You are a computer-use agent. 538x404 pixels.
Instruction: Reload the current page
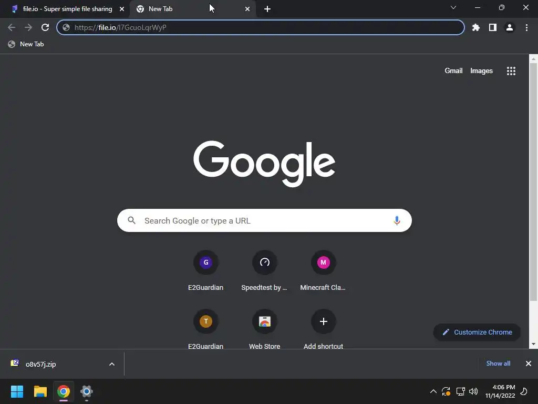(45, 27)
